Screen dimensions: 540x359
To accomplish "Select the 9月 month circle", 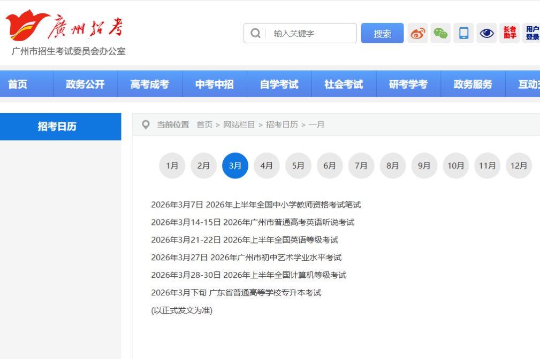I will point(424,166).
